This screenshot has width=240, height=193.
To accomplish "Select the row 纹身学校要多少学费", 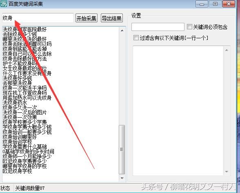I will 24,122.
